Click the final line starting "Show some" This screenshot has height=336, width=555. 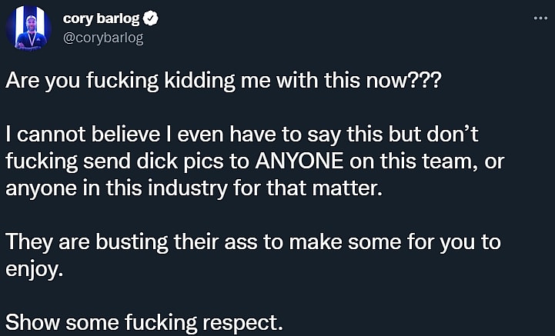145,322
